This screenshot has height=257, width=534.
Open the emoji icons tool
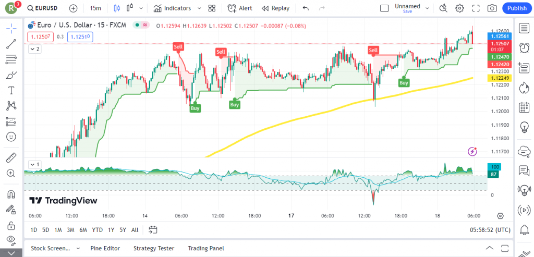click(x=11, y=137)
